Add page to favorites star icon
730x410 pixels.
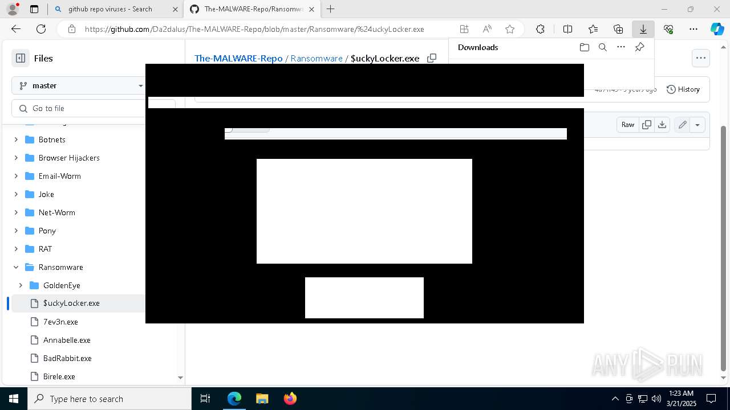[510, 29]
